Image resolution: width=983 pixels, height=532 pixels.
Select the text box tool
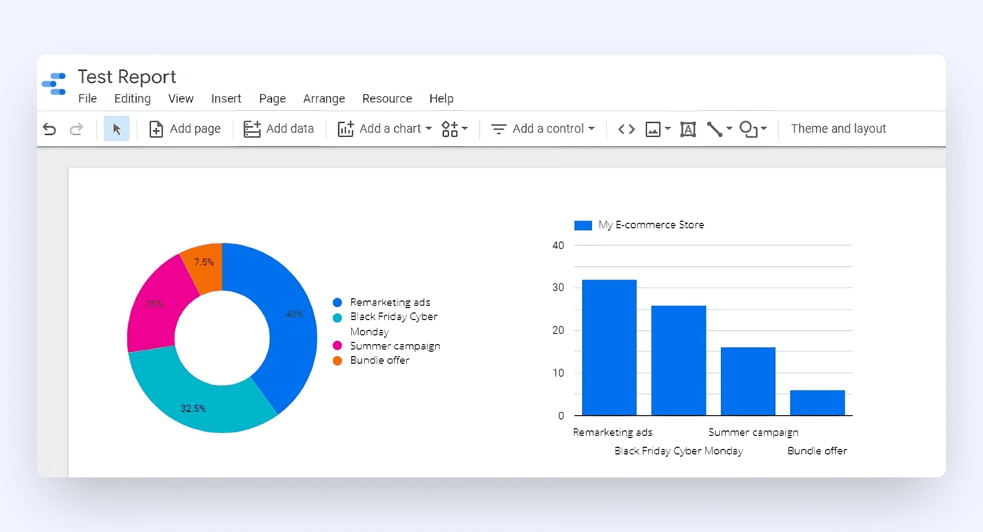688,129
